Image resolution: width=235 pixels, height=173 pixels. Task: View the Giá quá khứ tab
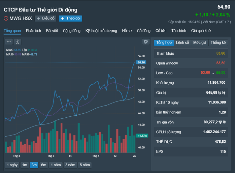201,31
